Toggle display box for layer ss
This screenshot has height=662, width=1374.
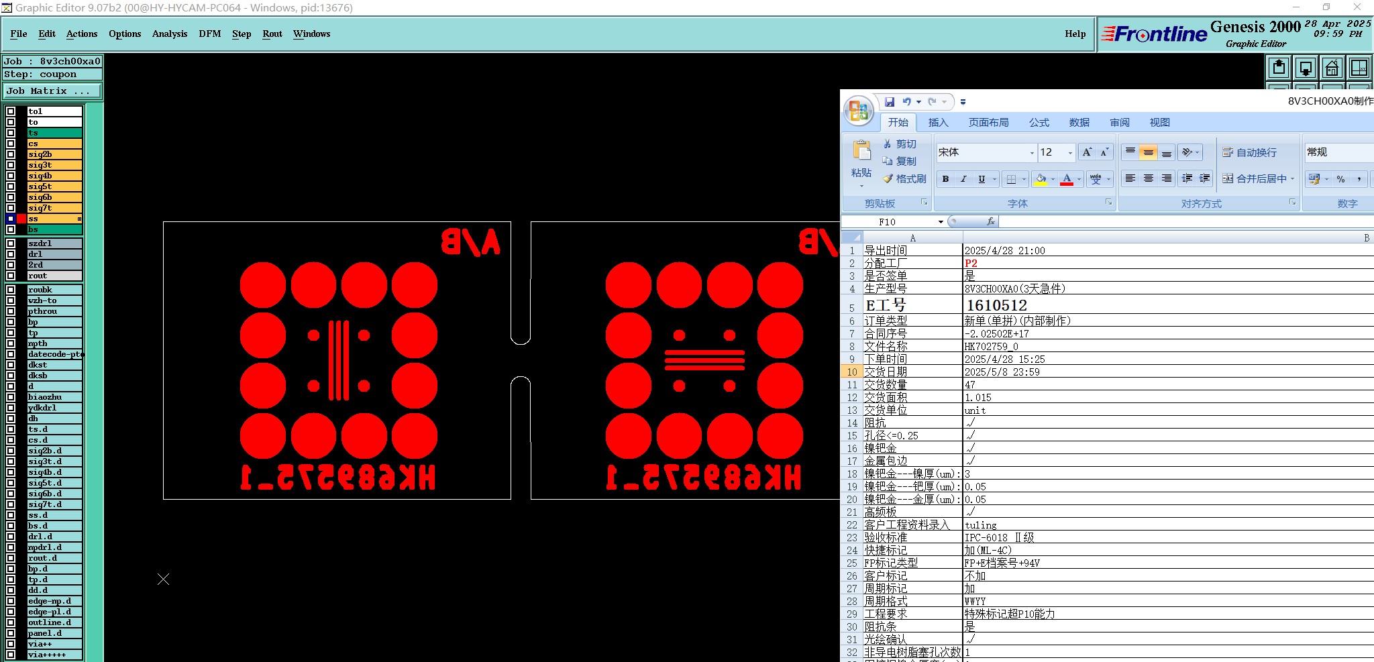click(11, 219)
